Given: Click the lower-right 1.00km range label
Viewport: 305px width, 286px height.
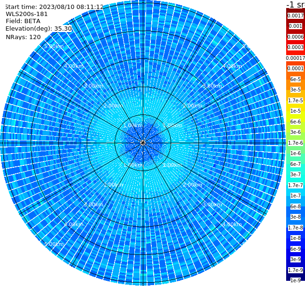Looking at the screenshot, I should [x=173, y=165].
